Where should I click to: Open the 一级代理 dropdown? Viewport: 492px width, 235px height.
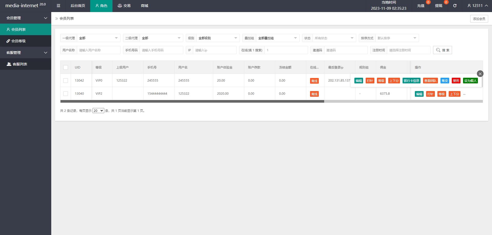(x=99, y=38)
